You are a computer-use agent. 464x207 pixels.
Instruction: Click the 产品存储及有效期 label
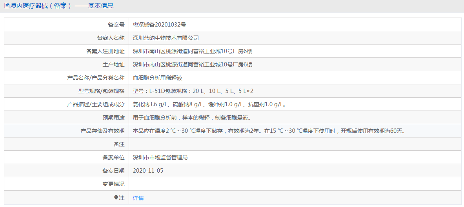pyautogui.click(x=102, y=131)
